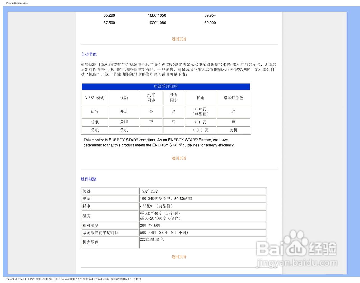
Task: Select the 电源管理说明 table header
Action: pyautogui.click(x=165, y=86)
